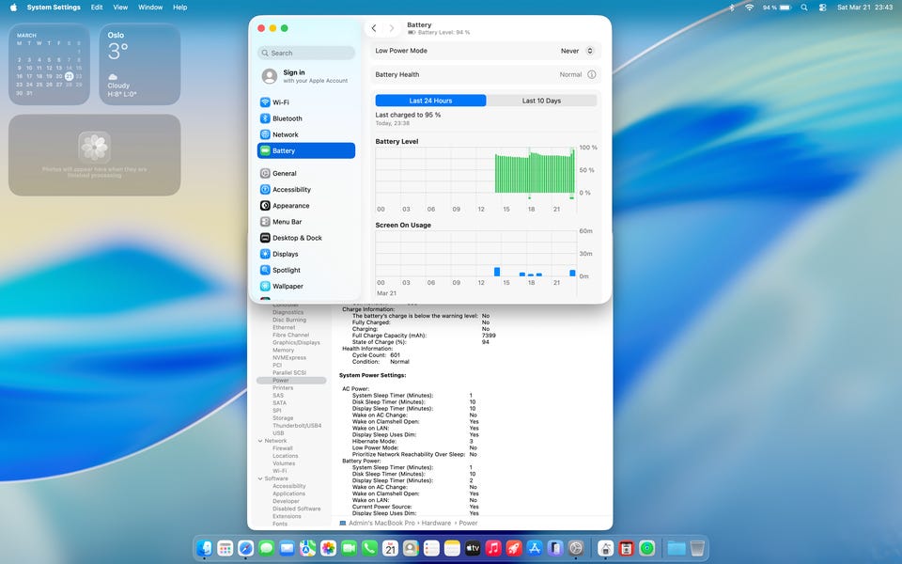Open Displays settings
Screen dimensions: 902x564
point(285,254)
